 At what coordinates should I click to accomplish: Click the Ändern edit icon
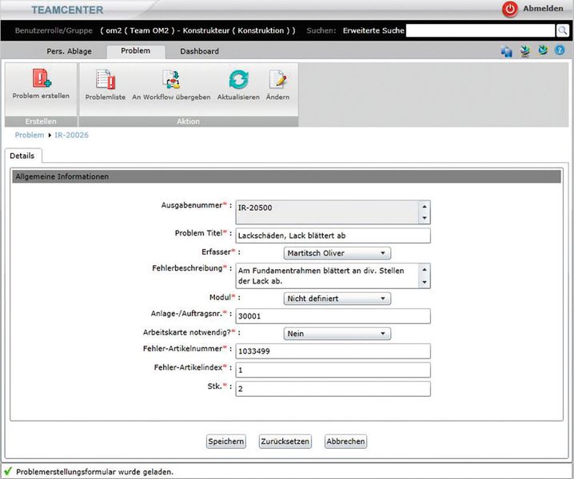[x=277, y=80]
